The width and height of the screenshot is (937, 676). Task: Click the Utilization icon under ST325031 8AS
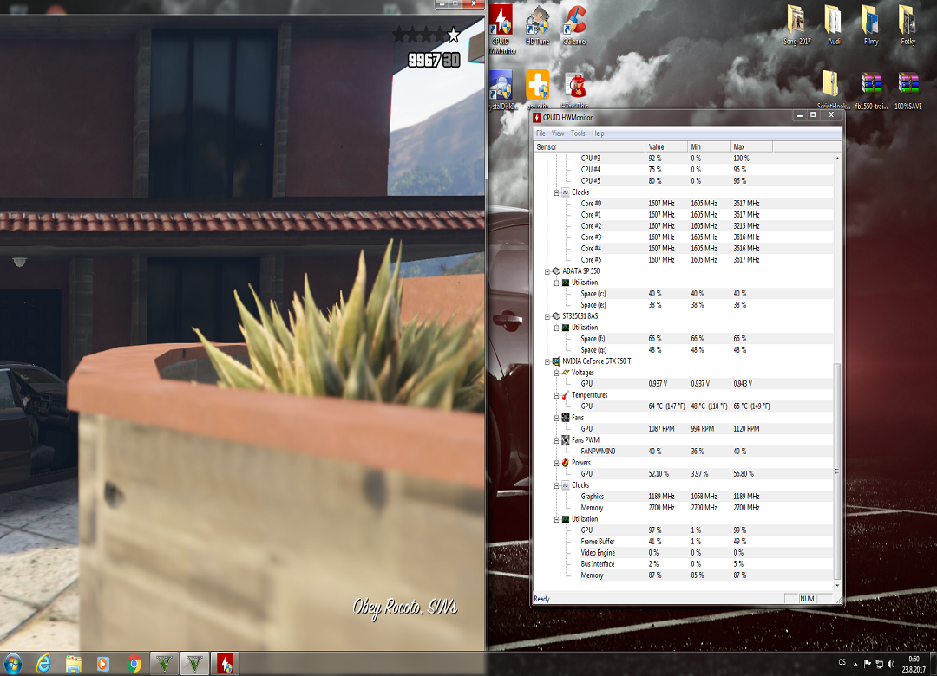[x=566, y=328]
